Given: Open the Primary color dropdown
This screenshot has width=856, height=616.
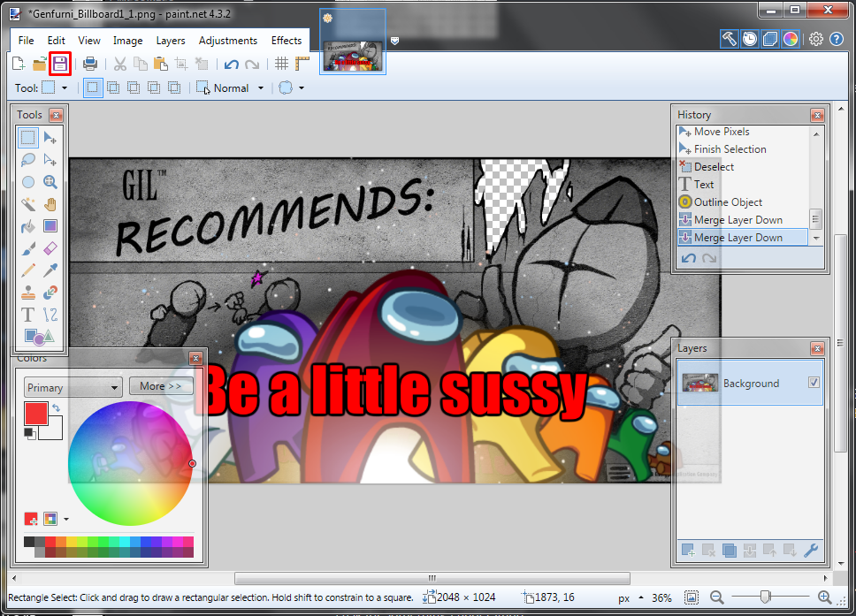Looking at the screenshot, I should click(73, 387).
